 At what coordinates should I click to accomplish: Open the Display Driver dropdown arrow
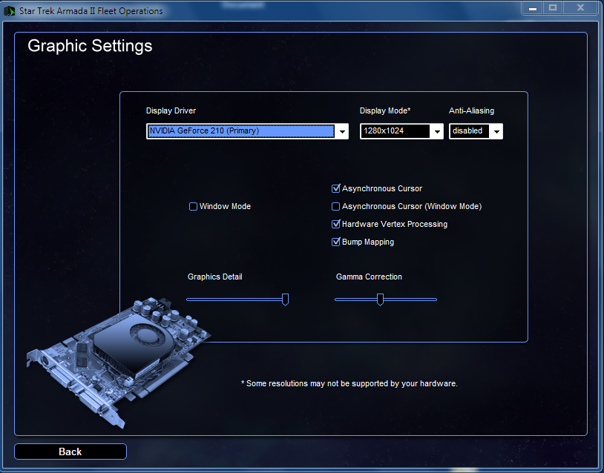pyautogui.click(x=342, y=132)
